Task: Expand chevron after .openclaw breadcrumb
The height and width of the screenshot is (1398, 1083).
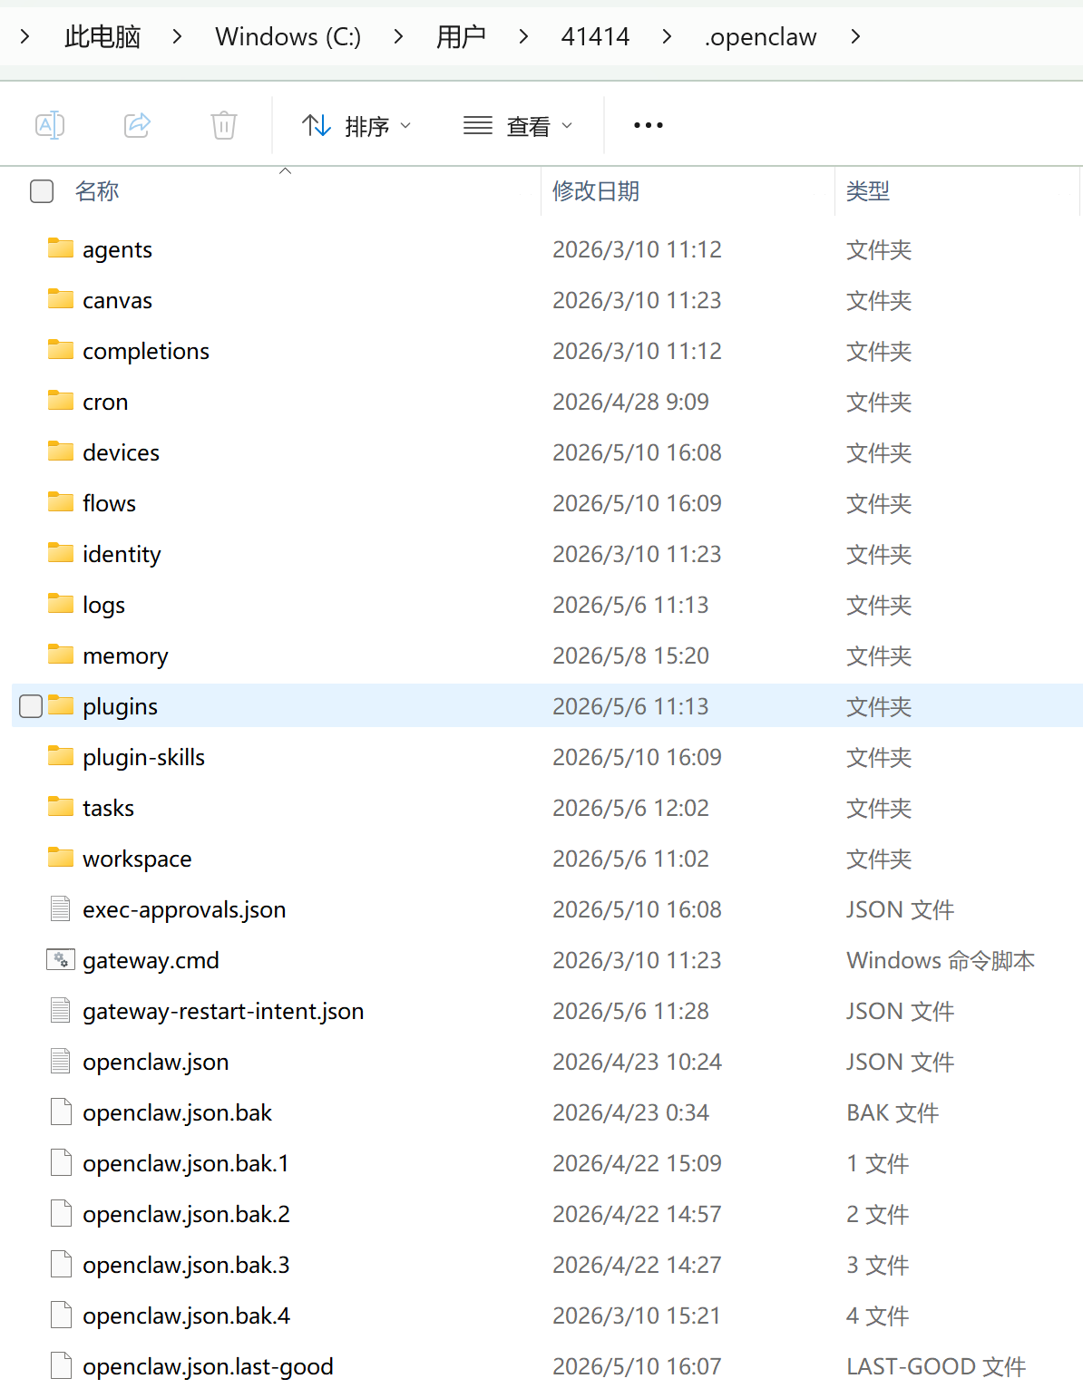Action: [855, 36]
